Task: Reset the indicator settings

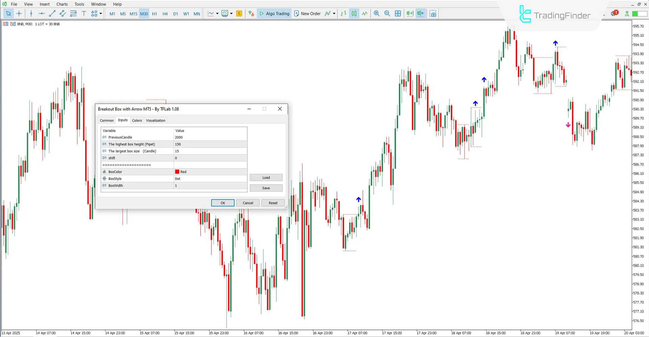Action: 273,203
